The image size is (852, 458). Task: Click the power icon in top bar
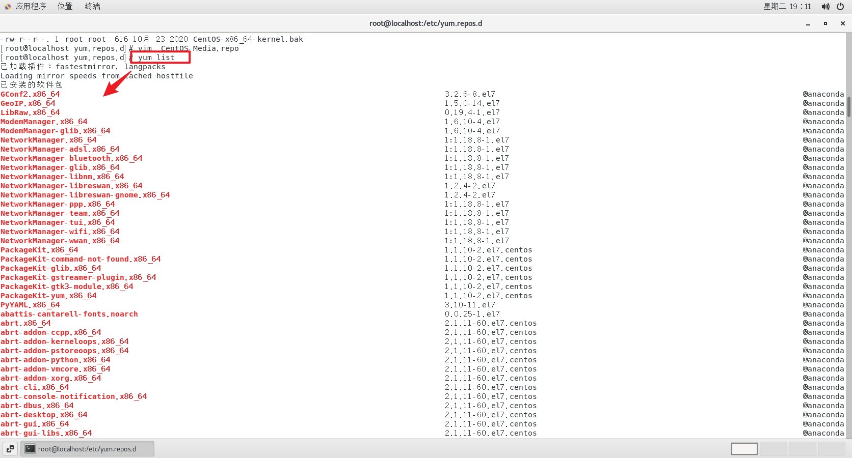[x=840, y=7]
